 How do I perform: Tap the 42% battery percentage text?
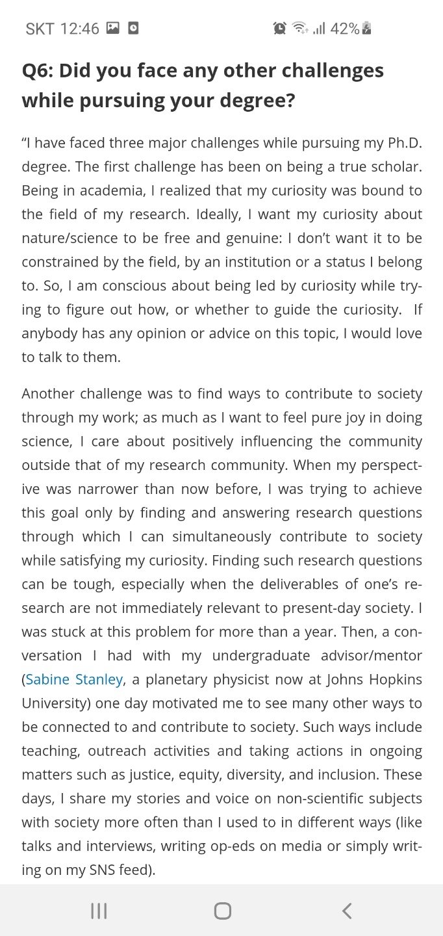345,29
